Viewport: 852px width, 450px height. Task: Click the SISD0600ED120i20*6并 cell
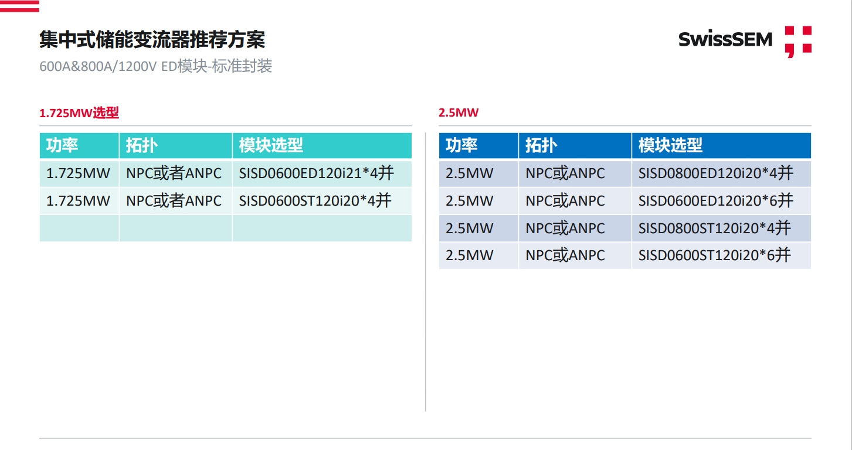coord(715,201)
